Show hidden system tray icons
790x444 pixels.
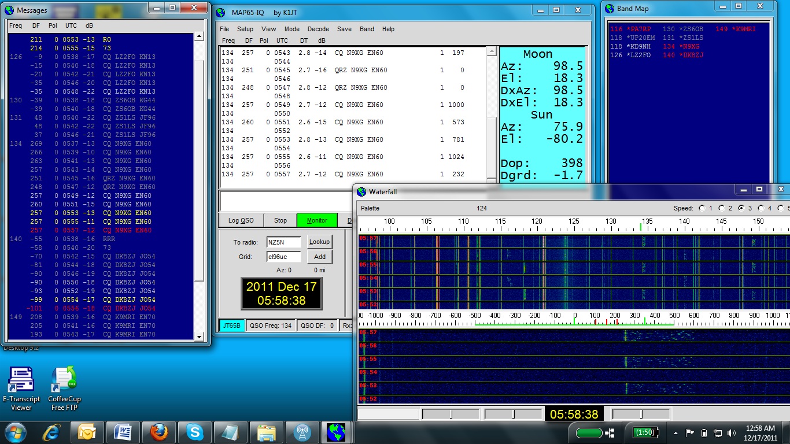pyautogui.click(x=676, y=432)
